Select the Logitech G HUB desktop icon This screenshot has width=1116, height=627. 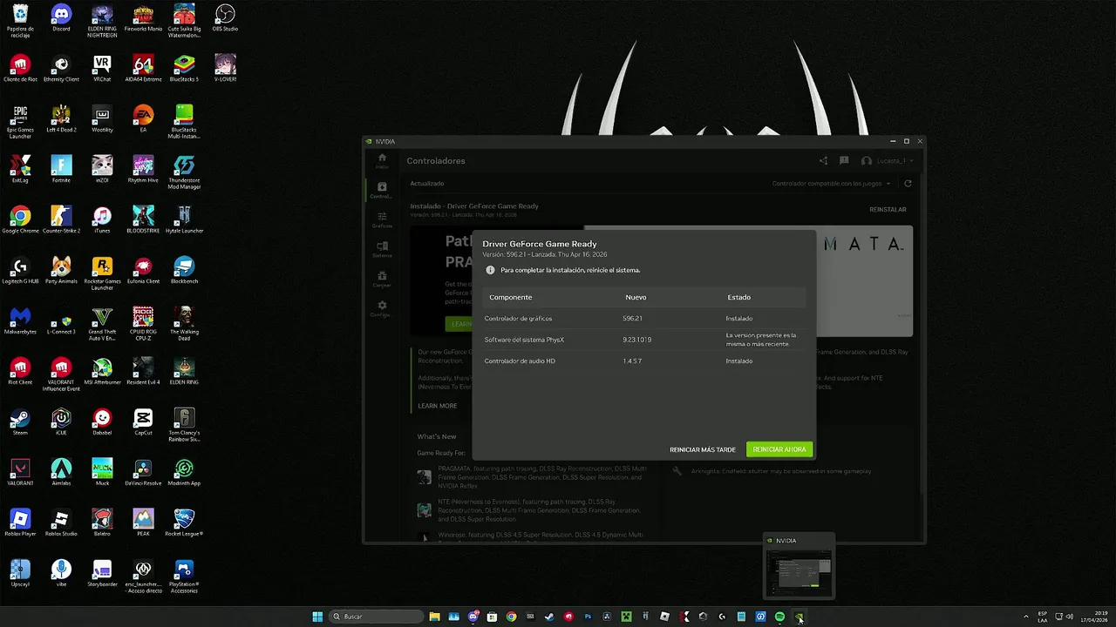[20, 271]
